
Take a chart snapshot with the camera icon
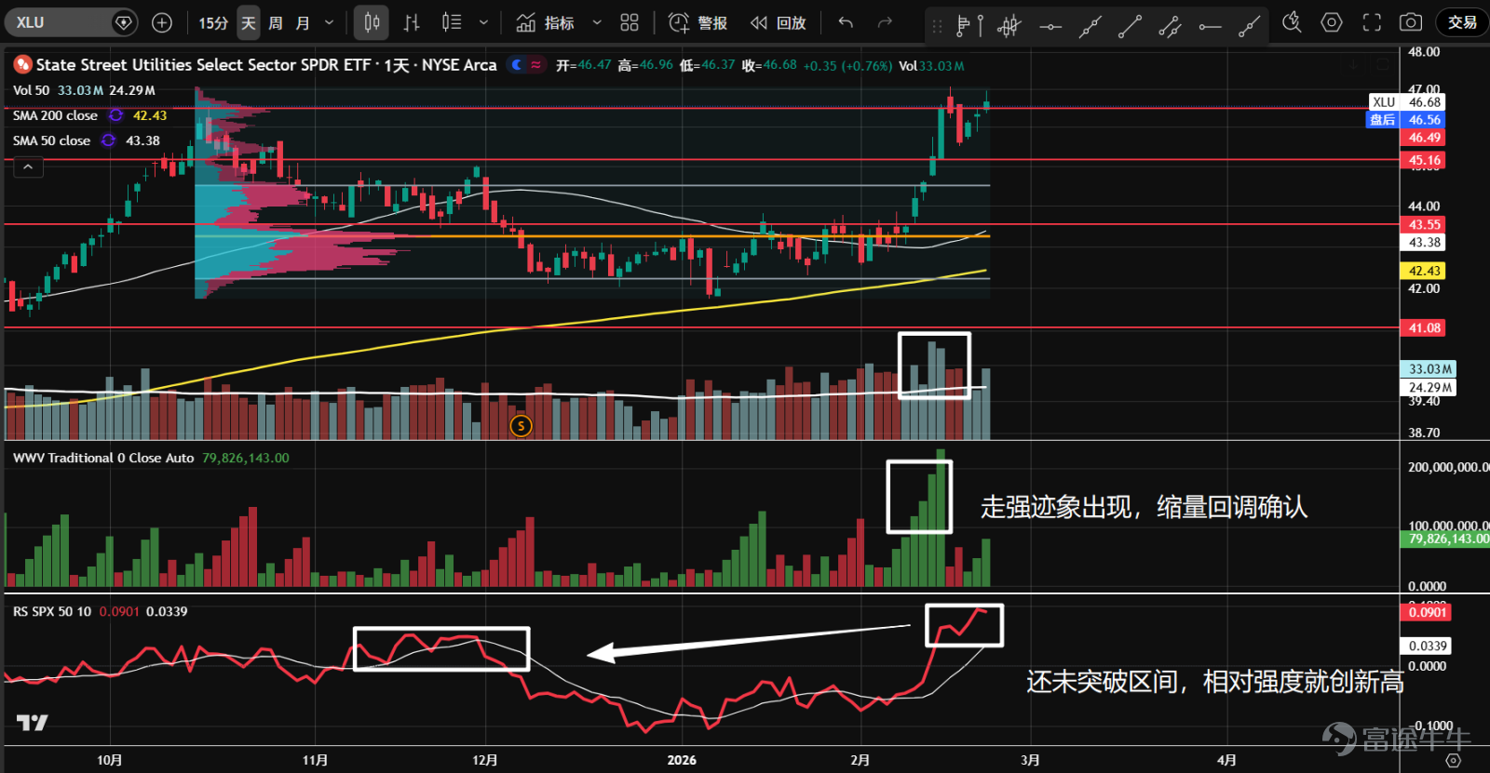click(1411, 22)
